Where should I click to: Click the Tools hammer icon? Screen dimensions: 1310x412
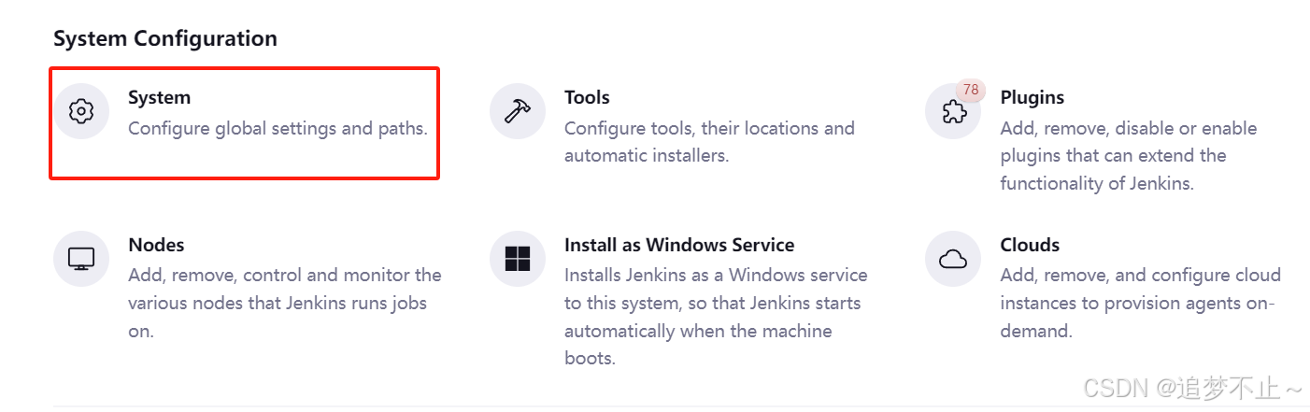tap(518, 111)
